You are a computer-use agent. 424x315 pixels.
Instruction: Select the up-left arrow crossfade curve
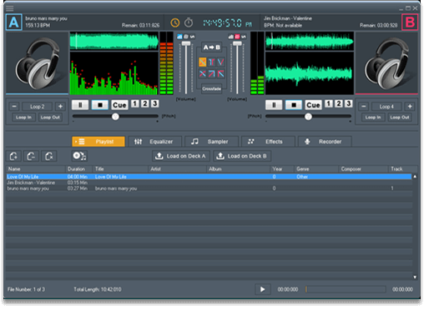tap(220, 73)
